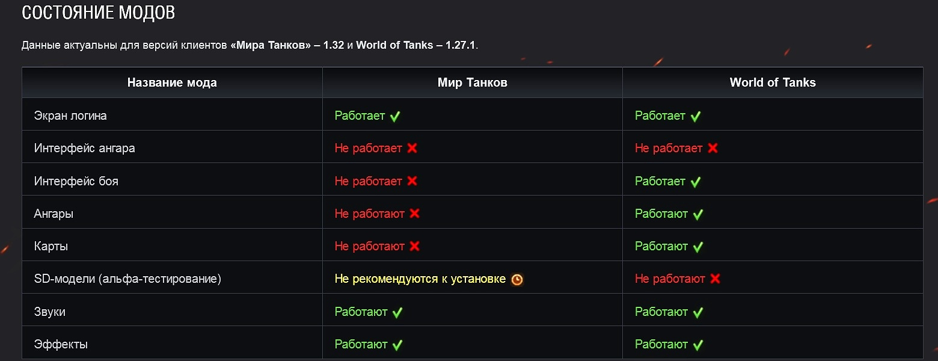
Task: Click the Эффекты mod name
Action: click(x=61, y=344)
